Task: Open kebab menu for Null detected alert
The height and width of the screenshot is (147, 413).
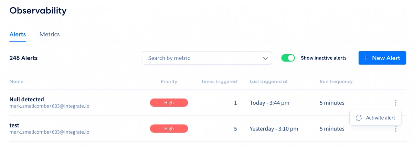Action: 395,103
